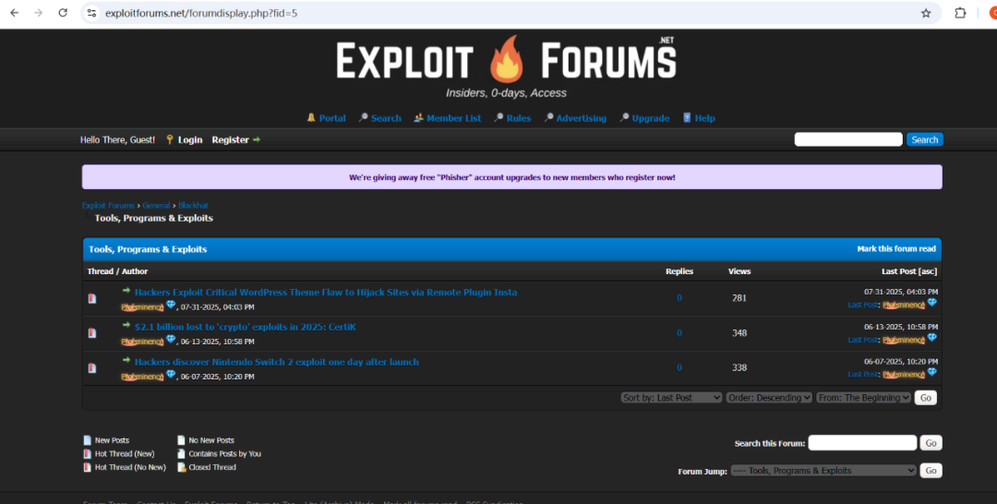This screenshot has height=504, width=997.
Task: Click the hot thread icon for WordPress thread
Action: click(92, 298)
